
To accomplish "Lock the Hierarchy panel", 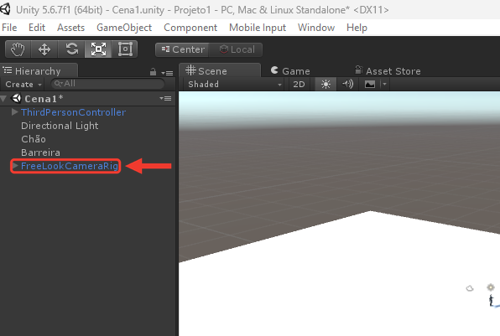I will point(153,72).
